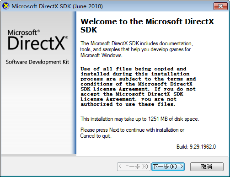Cancel setup with the 取消 button
Screen dimensions: 230x177
click(x=207, y=166)
